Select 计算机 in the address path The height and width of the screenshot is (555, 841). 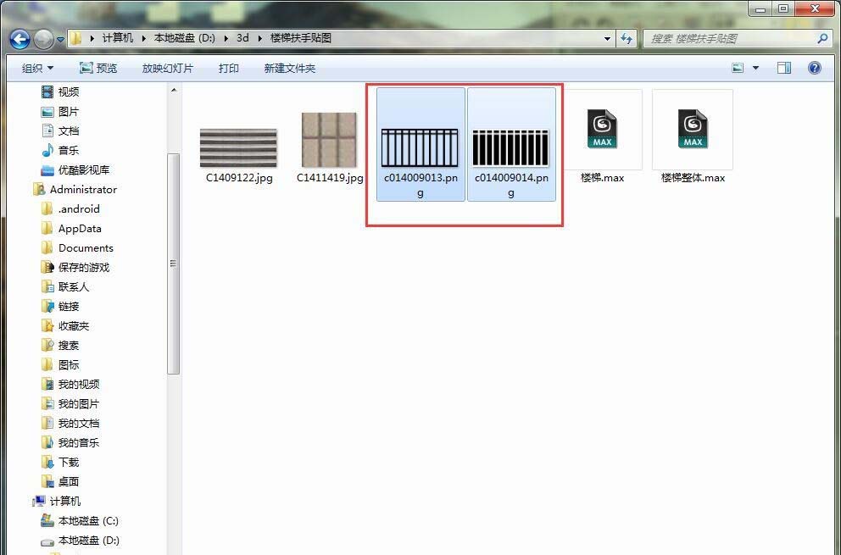click(118, 38)
